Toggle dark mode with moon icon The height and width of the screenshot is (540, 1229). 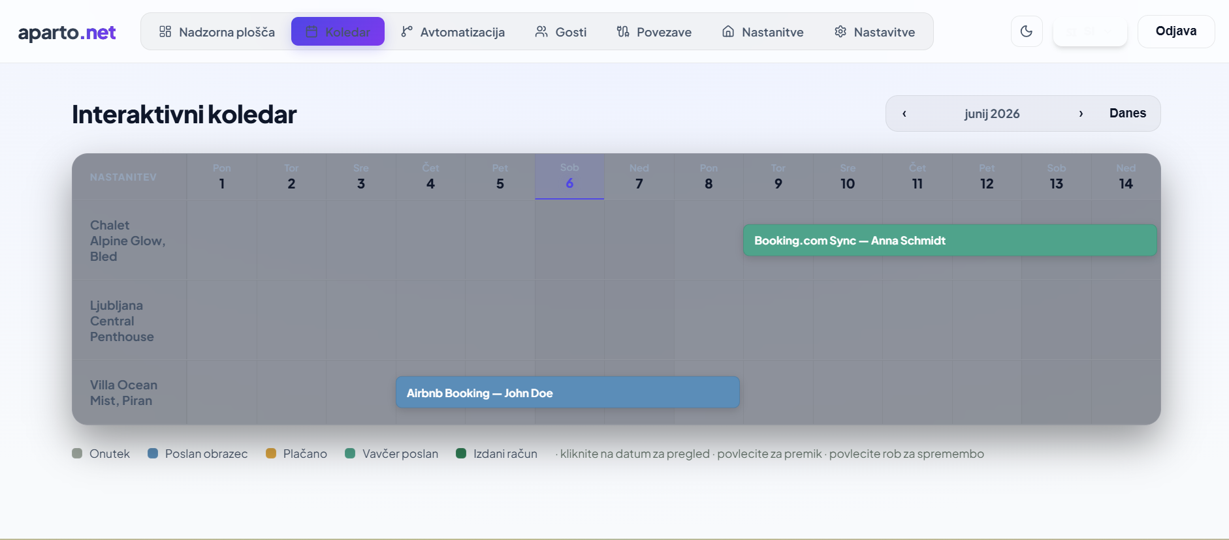[1027, 31]
